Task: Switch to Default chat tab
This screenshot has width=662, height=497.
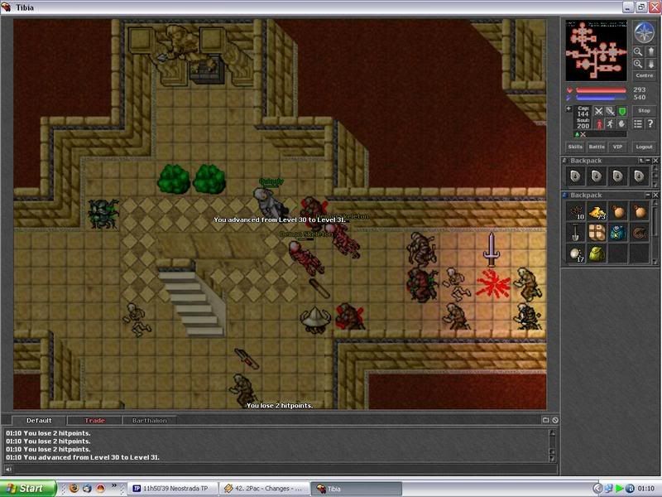Action: coord(39,420)
